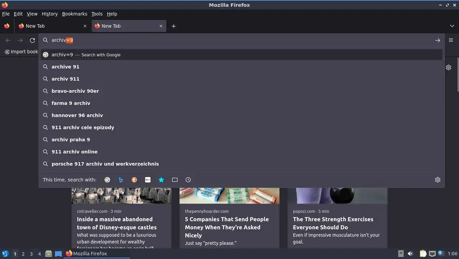Open new tab page personalize gear
Viewport: 459px width, 259px height.
point(449,67)
